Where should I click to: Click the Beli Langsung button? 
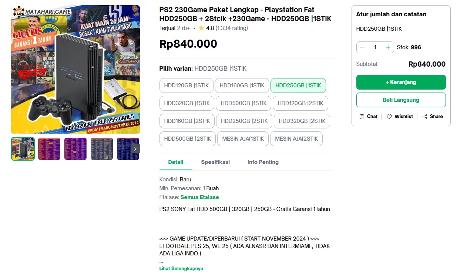tap(401, 100)
